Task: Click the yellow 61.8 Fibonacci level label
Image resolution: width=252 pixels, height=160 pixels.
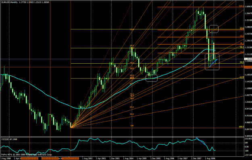Action: [242, 77]
